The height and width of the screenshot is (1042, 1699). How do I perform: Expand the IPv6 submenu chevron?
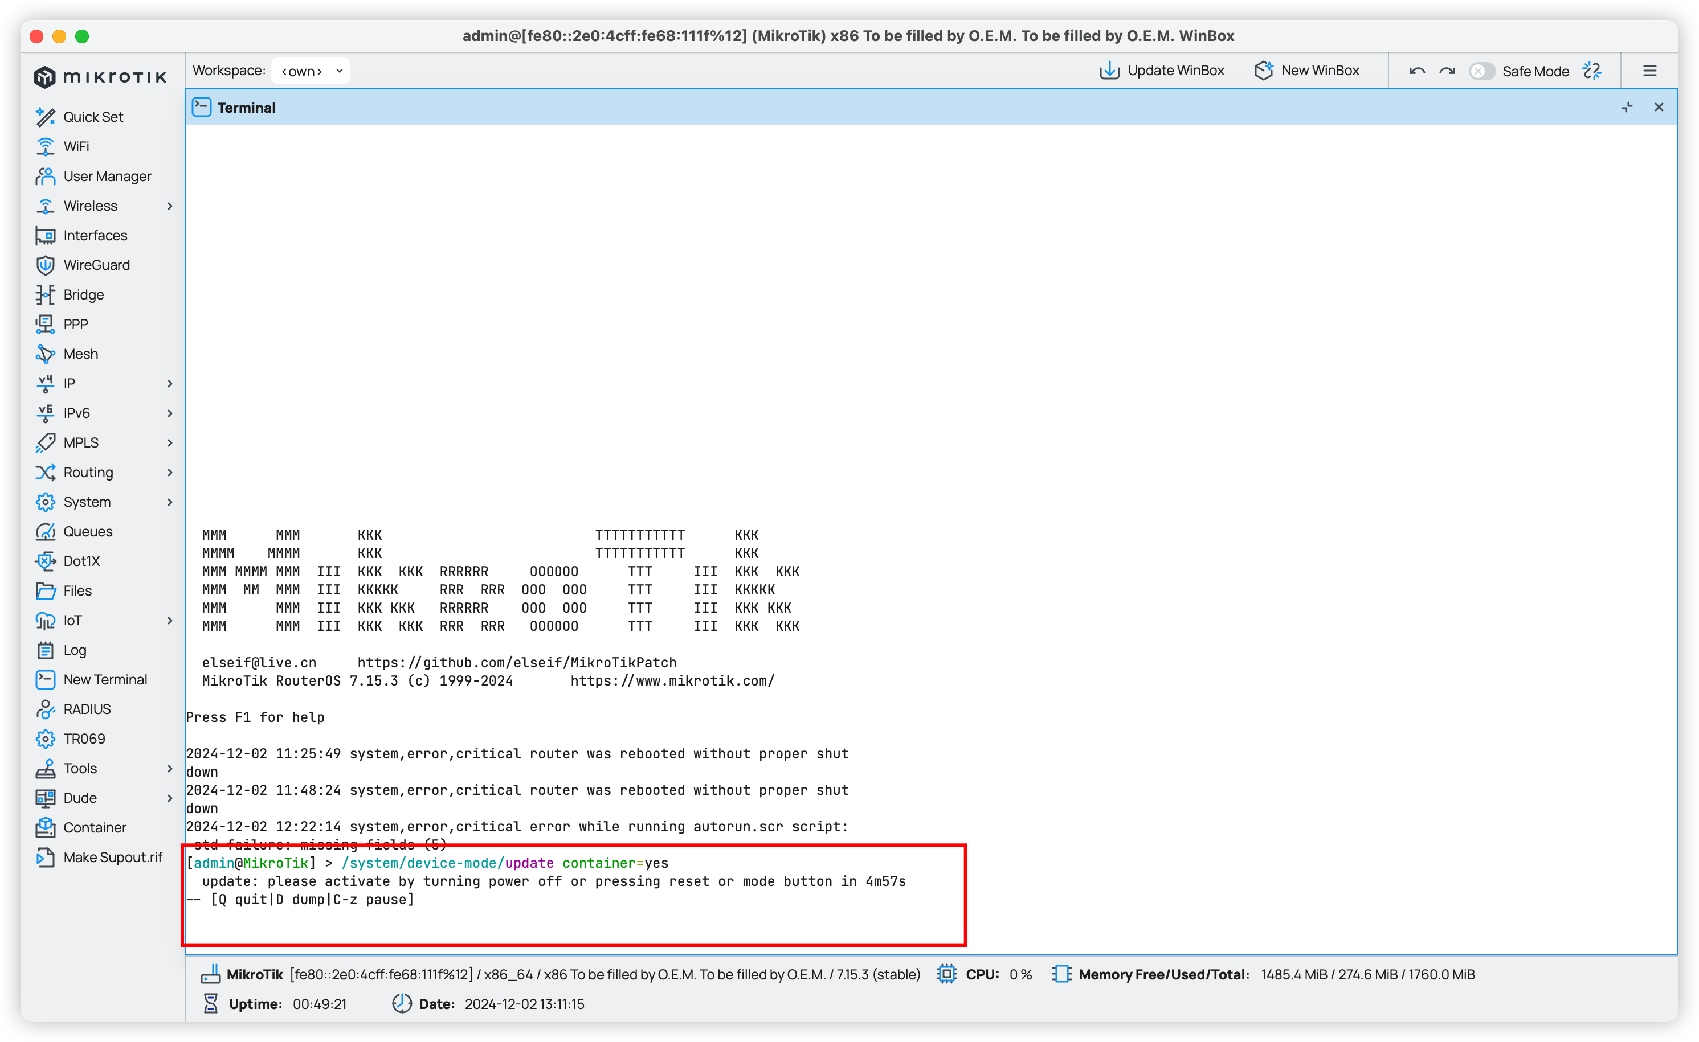point(170,413)
